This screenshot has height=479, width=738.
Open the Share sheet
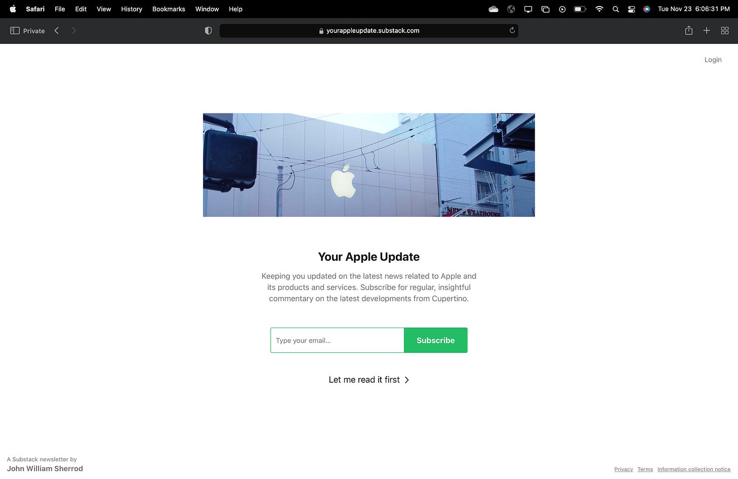click(x=688, y=30)
